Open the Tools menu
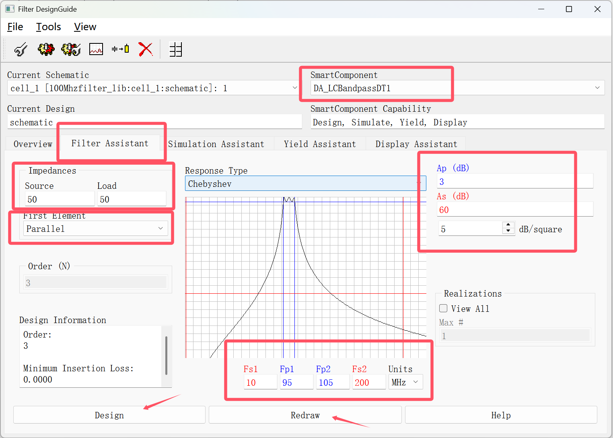 49,27
